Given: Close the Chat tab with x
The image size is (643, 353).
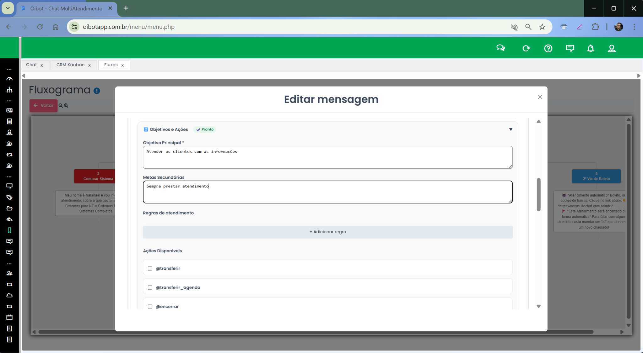Looking at the screenshot, I should tap(41, 65).
